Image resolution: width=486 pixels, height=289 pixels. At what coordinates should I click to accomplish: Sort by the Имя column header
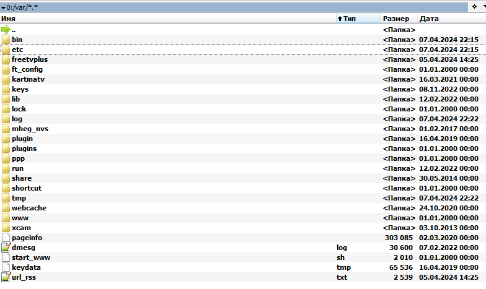click(x=167, y=19)
